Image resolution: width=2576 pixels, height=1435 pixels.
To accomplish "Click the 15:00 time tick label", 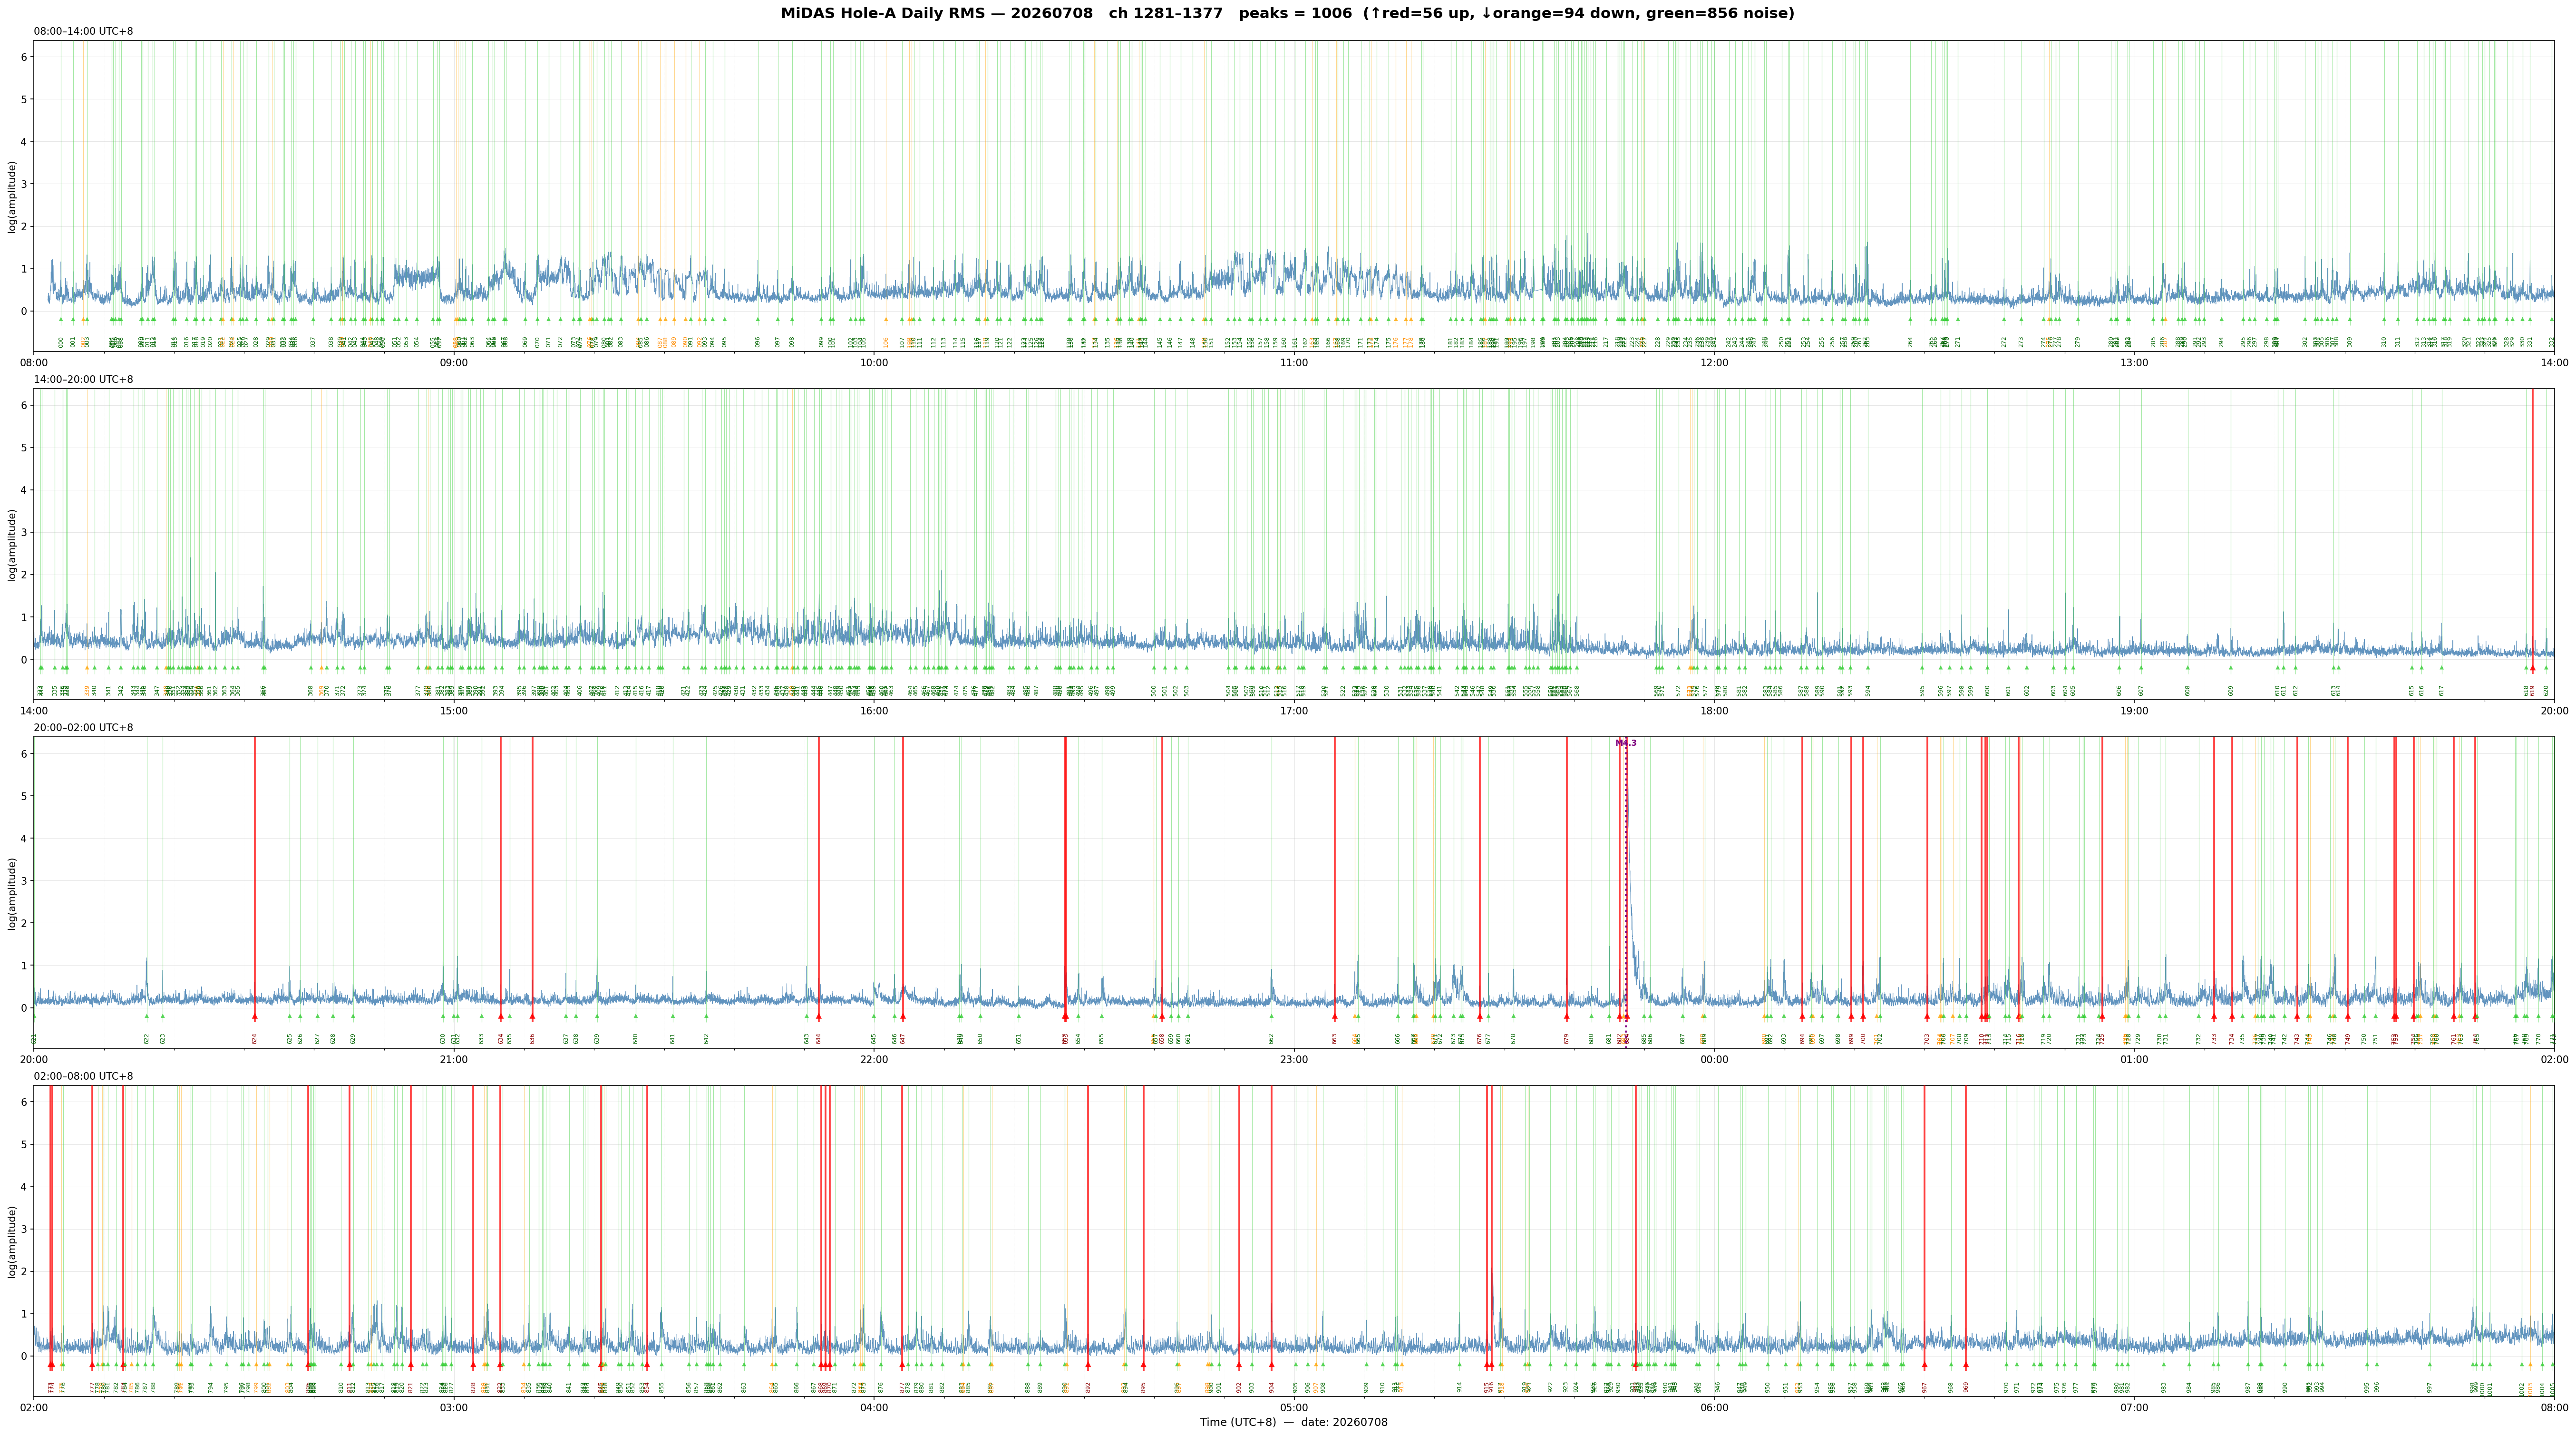I will [454, 711].
